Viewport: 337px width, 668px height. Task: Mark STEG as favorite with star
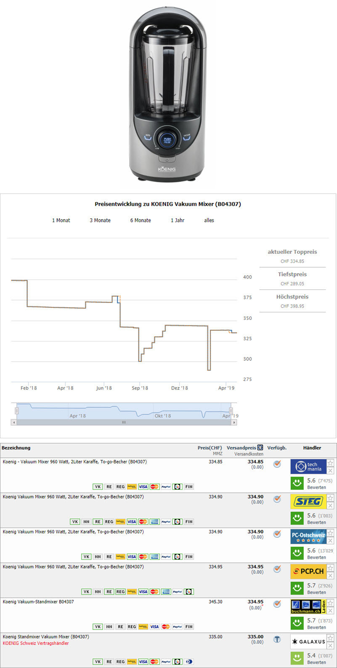pos(330,498)
